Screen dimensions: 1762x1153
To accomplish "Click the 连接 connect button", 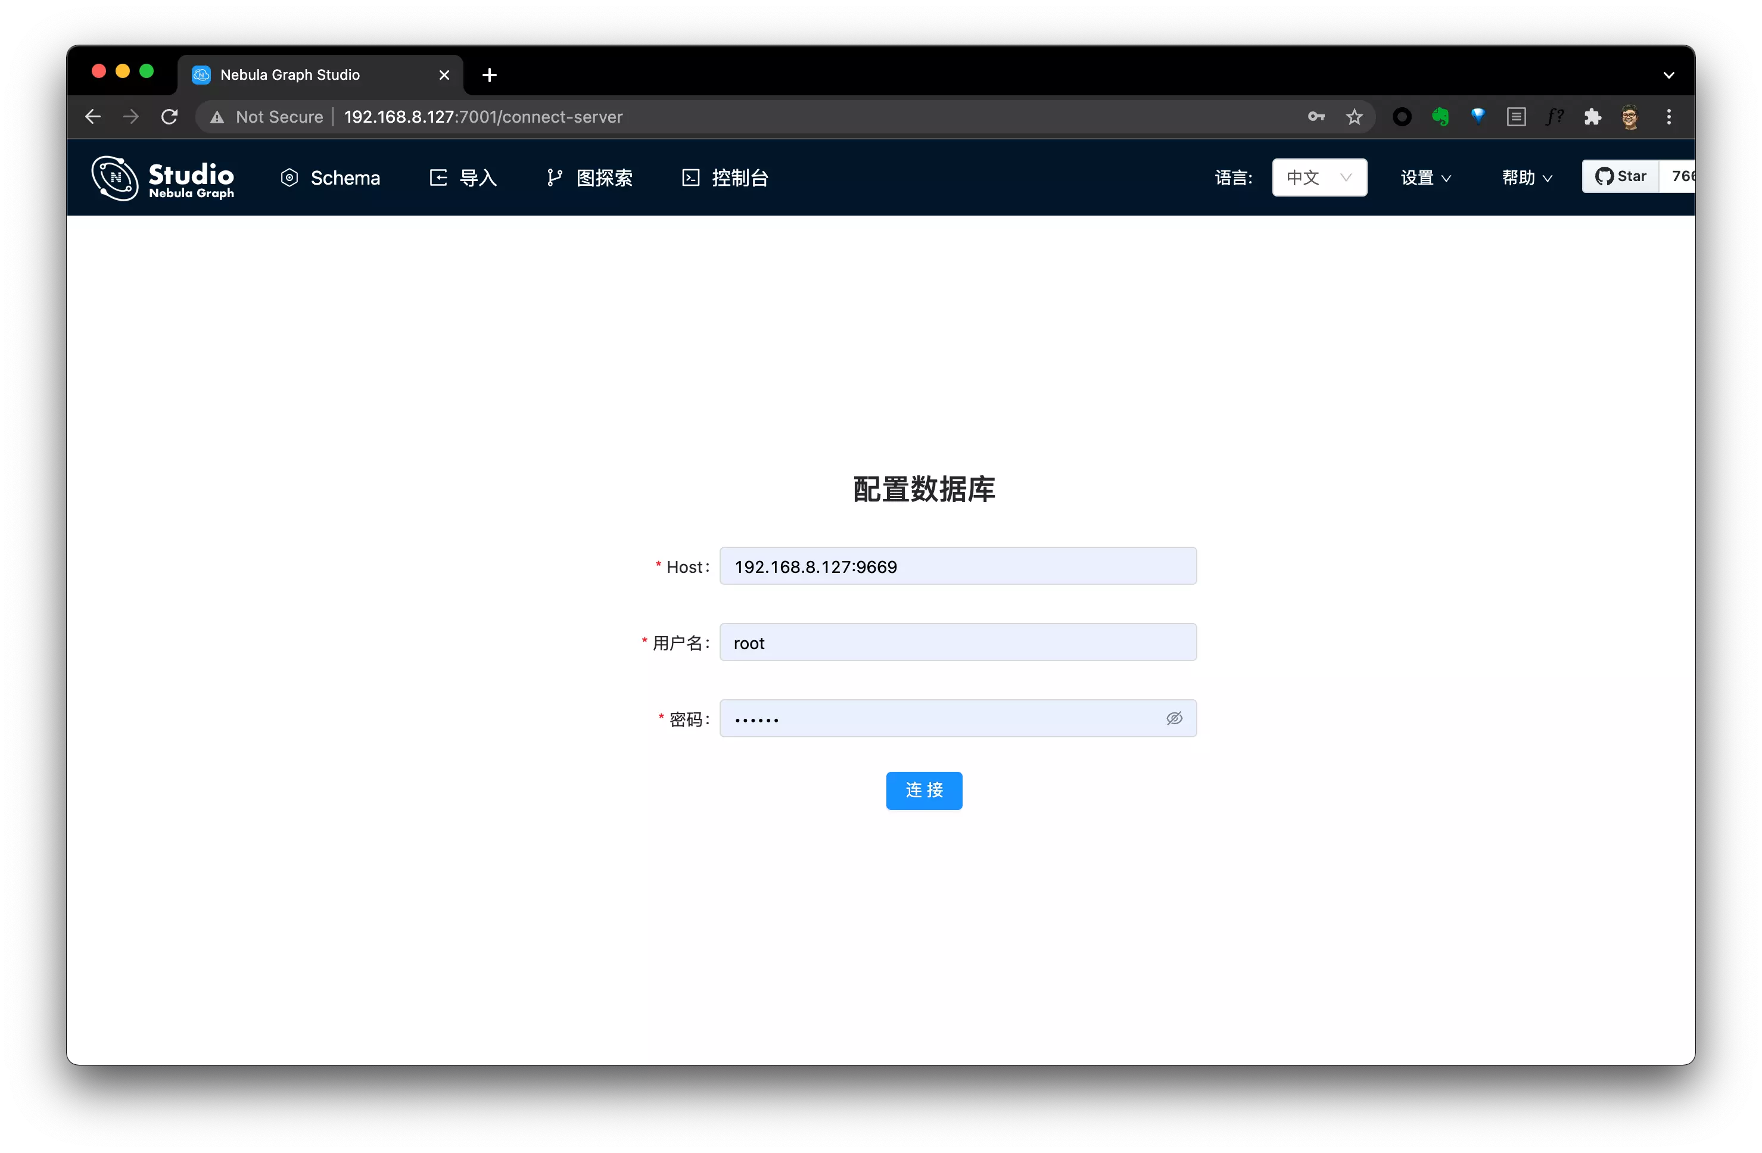I will 923,790.
